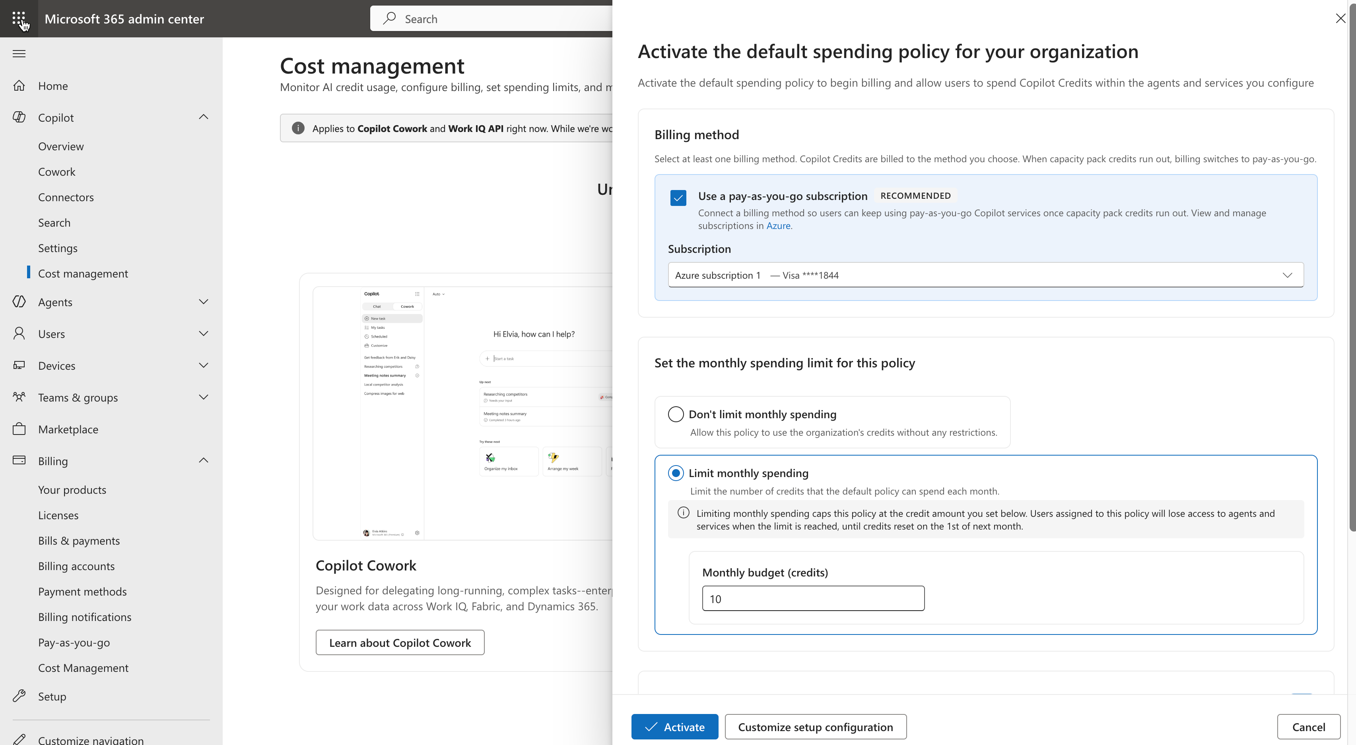Collapse the Copilot section chevron
This screenshot has height=745, width=1356.
pos(203,117)
